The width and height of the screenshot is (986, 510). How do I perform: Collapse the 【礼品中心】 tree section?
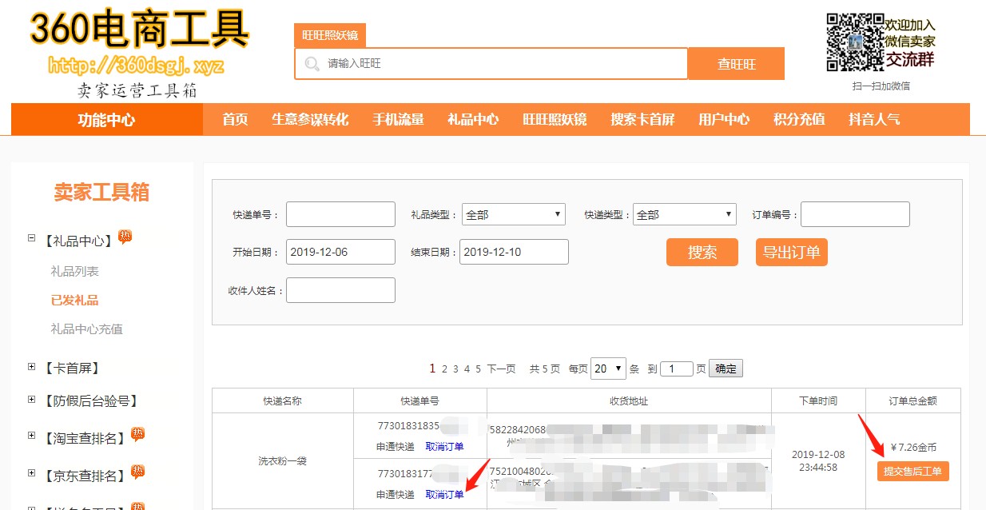coord(32,238)
